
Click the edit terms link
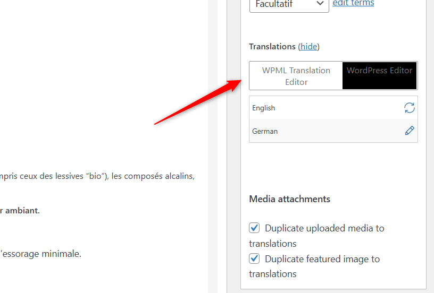(353, 3)
